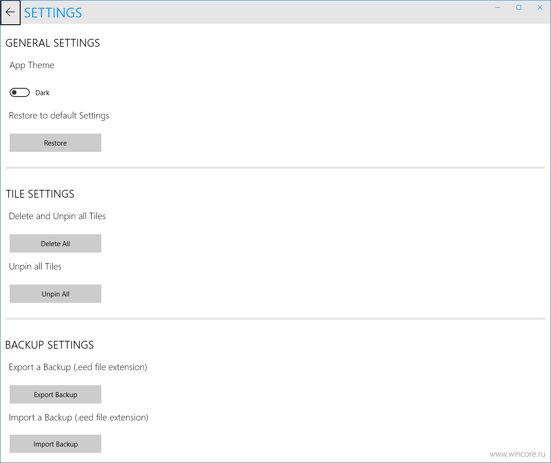Screen dimensions: 551x463
Task: Click 'Delete and Unpin all Tiles' label
Action: click(x=57, y=216)
